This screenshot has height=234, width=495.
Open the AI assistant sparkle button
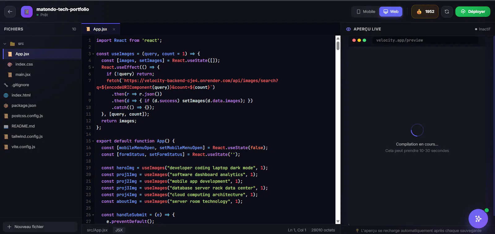(x=478, y=219)
